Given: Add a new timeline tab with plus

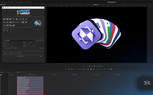Looking at the screenshot, I should coord(24,72).
